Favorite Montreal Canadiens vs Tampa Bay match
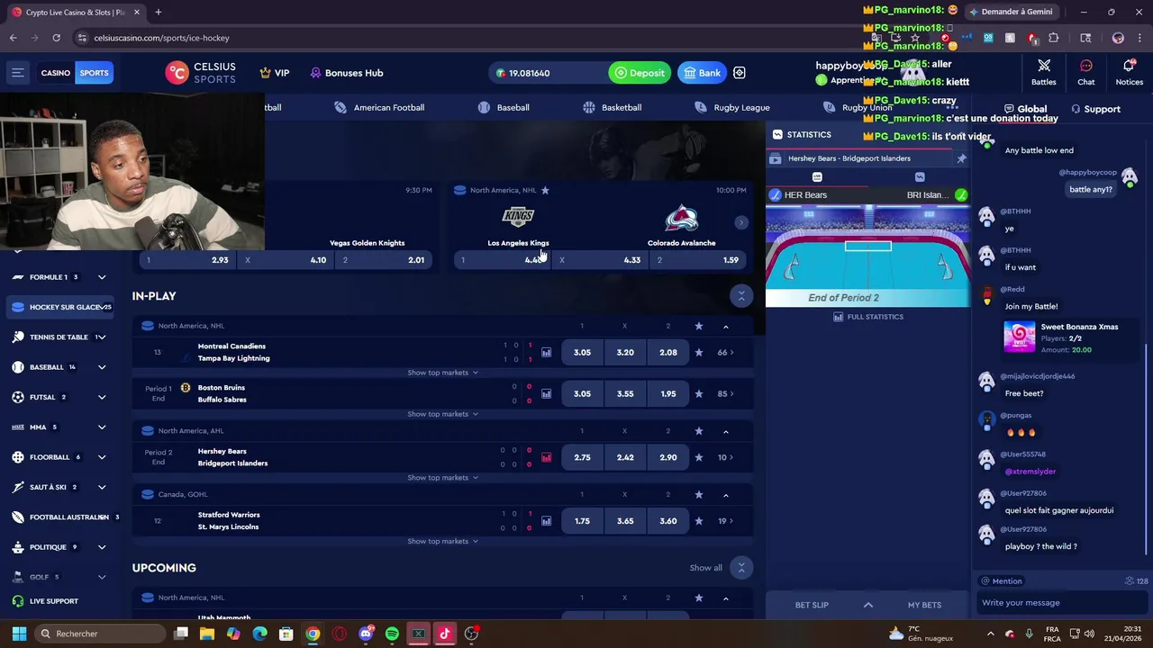 coord(699,353)
